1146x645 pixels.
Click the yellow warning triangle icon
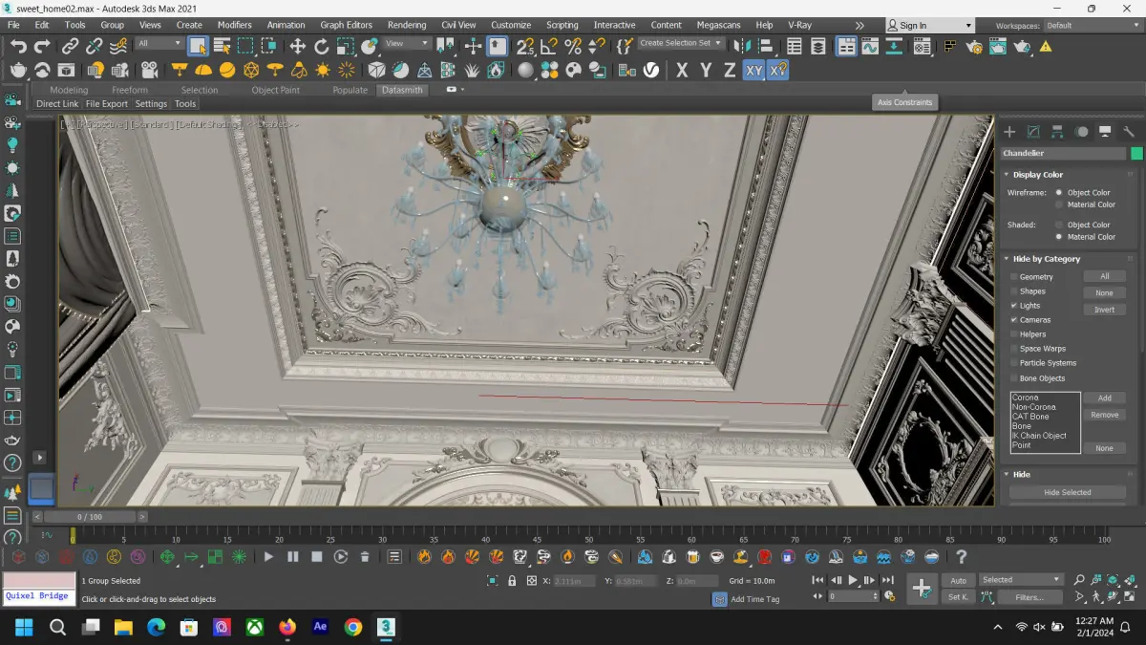tap(1046, 45)
